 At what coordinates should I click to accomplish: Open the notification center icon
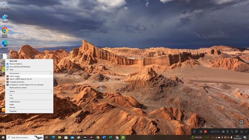pos(245,137)
